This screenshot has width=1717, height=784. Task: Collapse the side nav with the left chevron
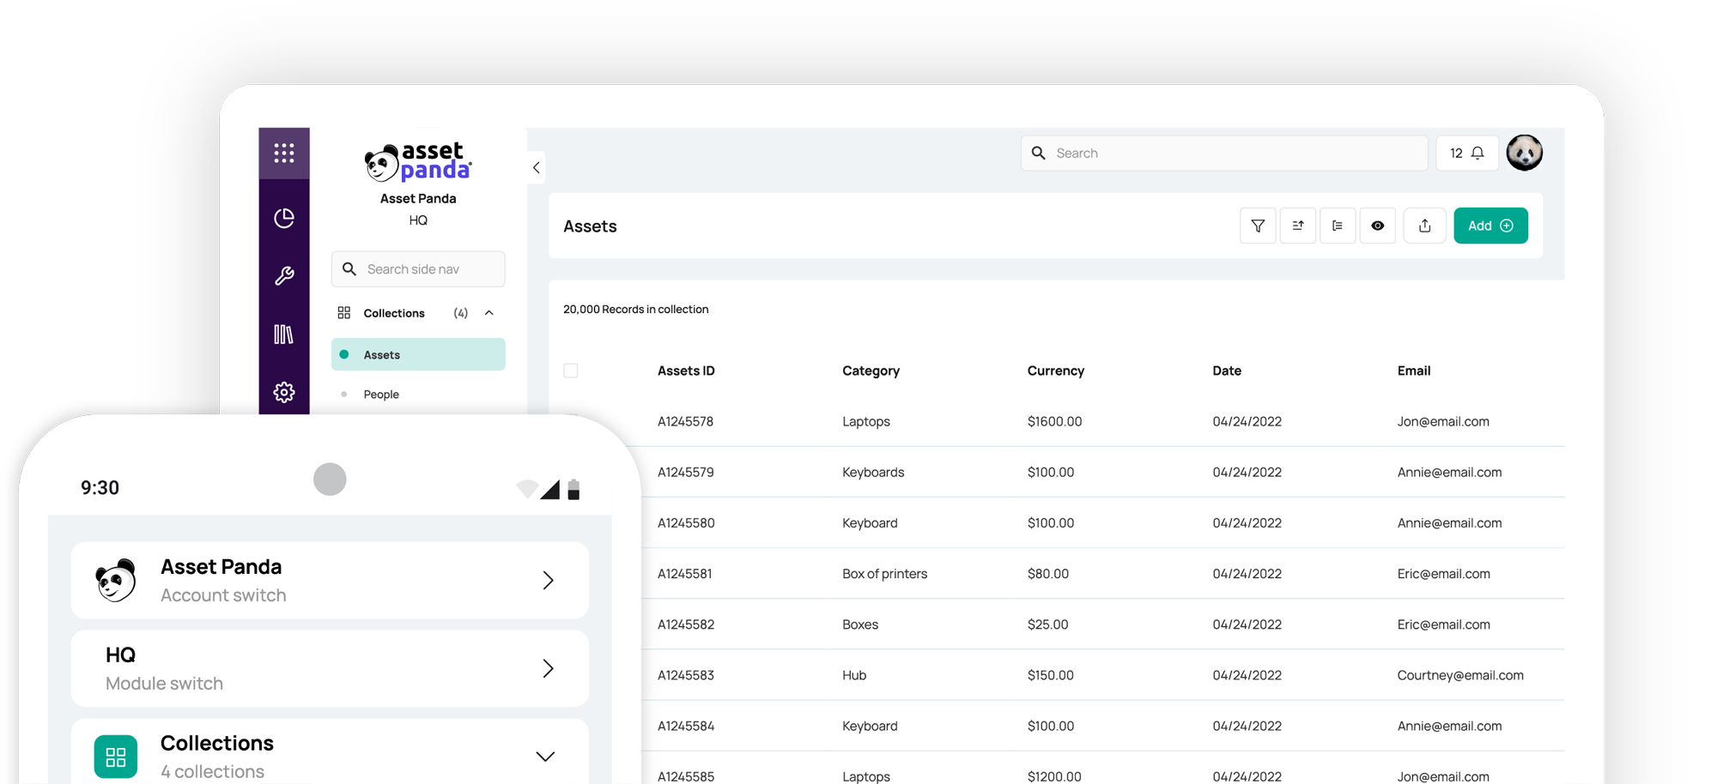[536, 167]
